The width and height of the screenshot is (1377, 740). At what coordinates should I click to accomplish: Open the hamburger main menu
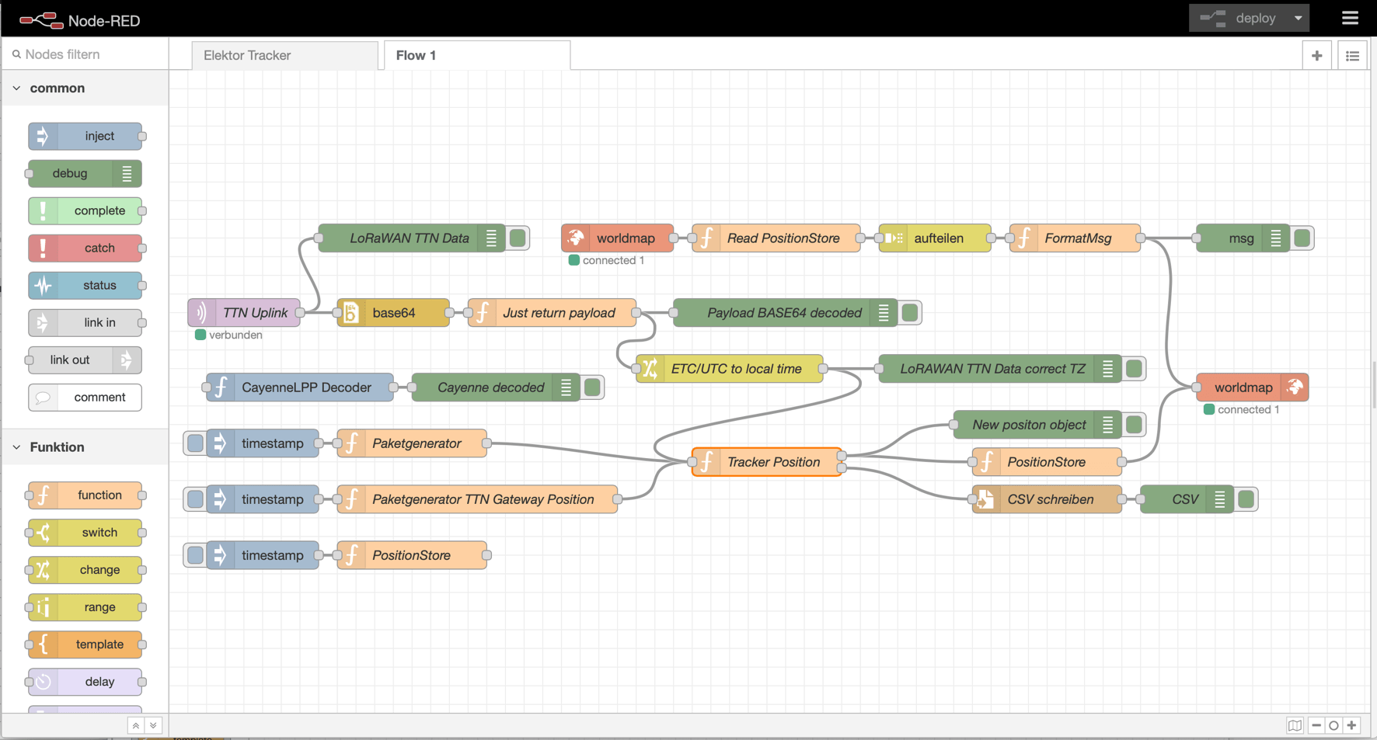coord(1350,18)
